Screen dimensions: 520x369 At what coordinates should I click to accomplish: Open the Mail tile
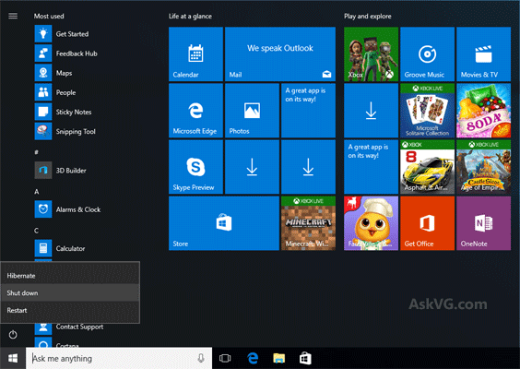pyautogui.click(x=280, y=54)
